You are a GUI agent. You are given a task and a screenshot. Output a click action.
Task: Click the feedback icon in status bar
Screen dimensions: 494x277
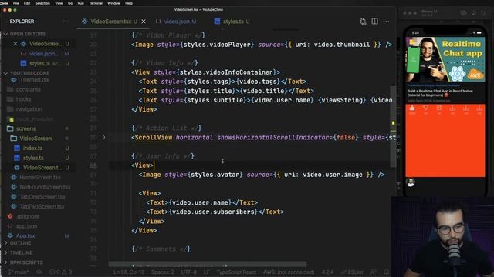pyautogui.click(x=374, y=272)
